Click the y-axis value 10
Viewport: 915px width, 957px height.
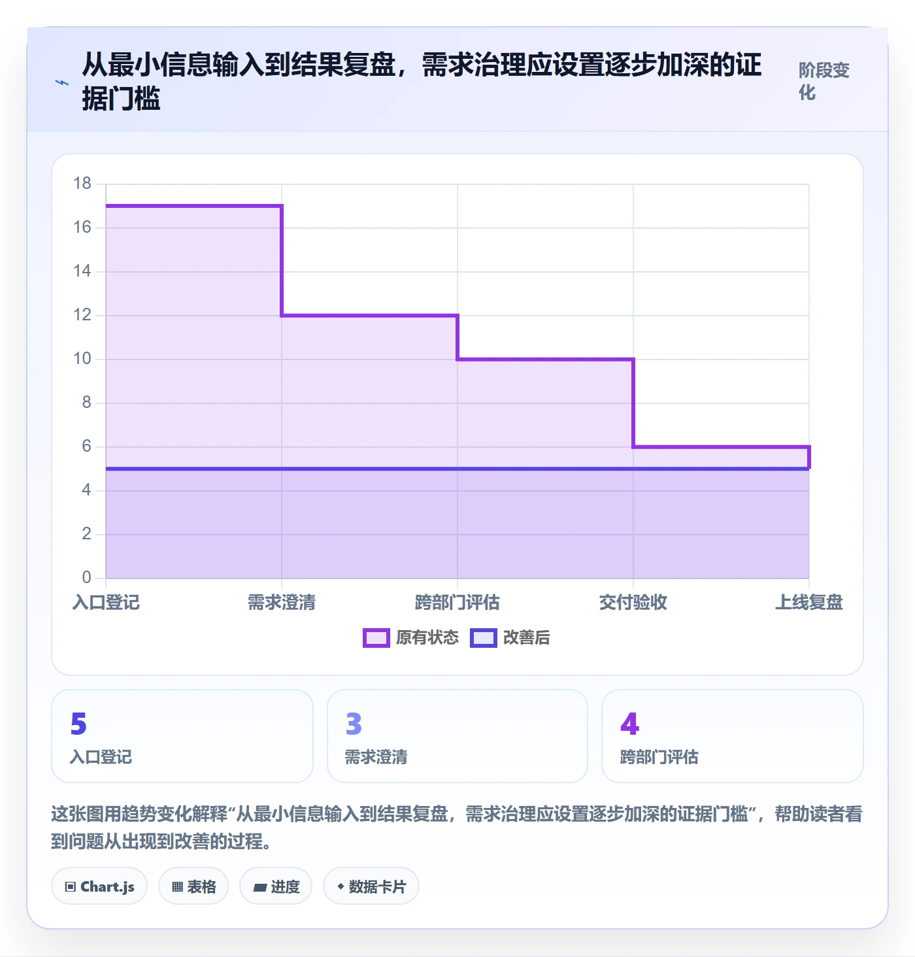[82, 359]
